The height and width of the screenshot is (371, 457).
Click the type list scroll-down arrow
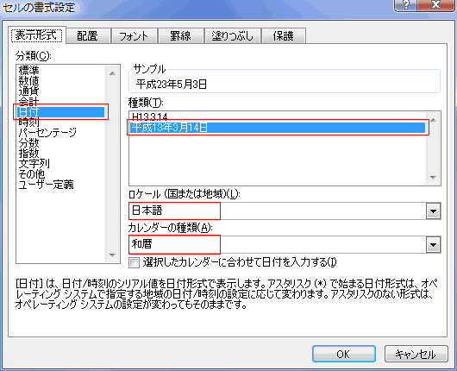coord(434,178)
